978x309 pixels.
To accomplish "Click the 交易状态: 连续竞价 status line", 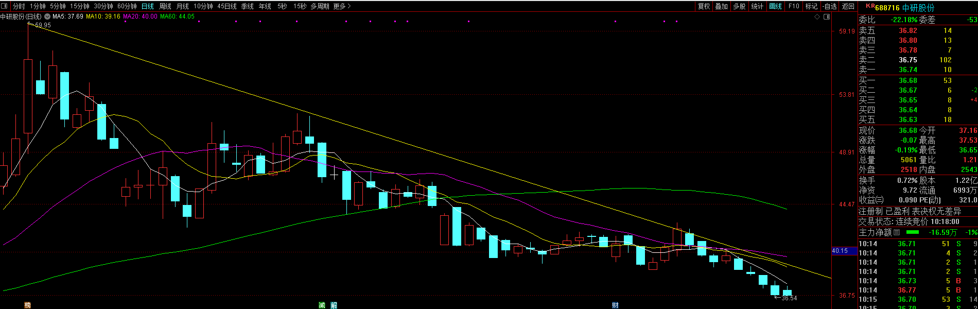I will click(x=909, y=221).
